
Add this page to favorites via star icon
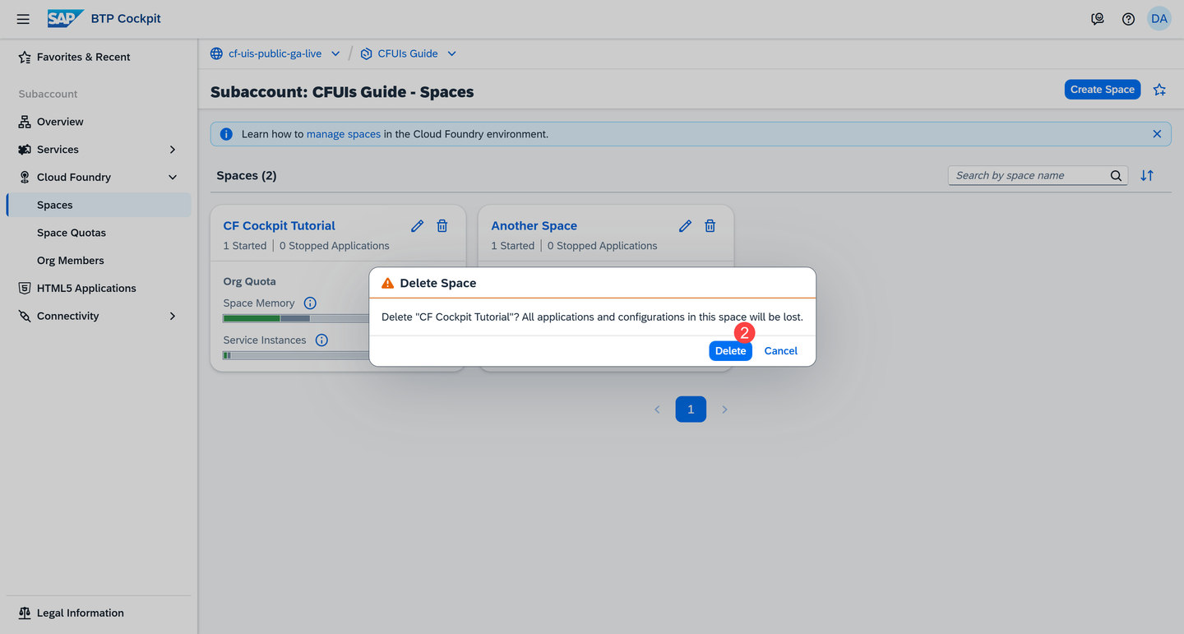[1159, 90]
